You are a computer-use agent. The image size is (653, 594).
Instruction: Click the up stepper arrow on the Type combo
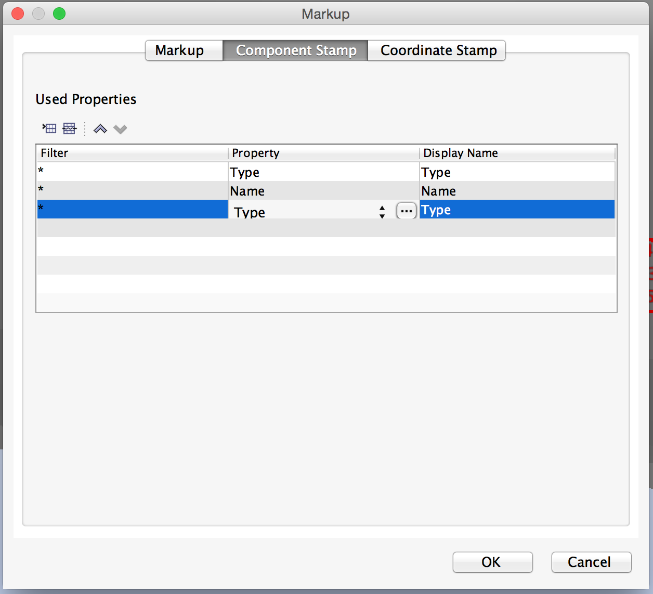pos(382,208)
